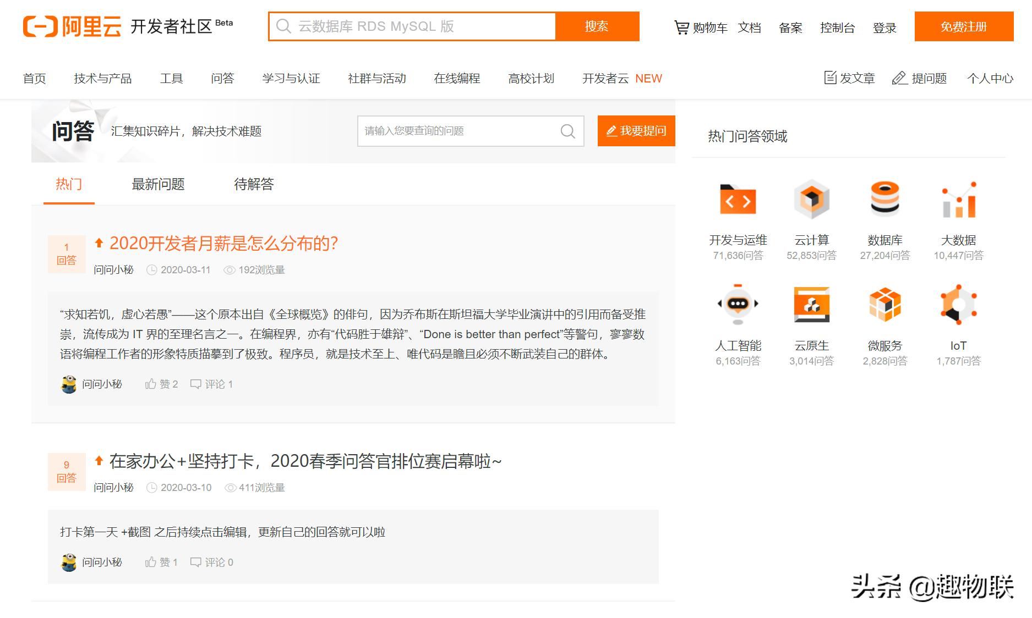
Task: Open question 2020开发者月薪是怎么分布的?
Action: 223,243
